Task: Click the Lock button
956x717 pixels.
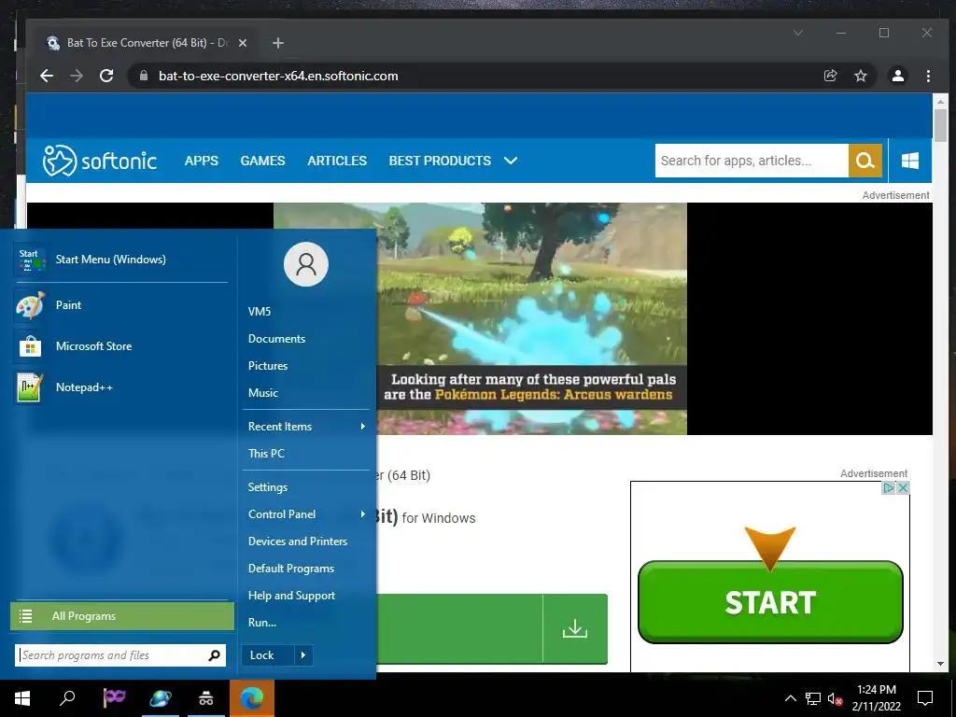Action: coord(268,655)
